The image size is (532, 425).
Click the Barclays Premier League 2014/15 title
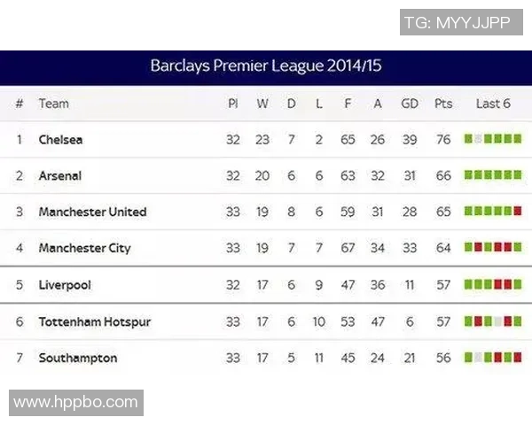pos(266,66)
